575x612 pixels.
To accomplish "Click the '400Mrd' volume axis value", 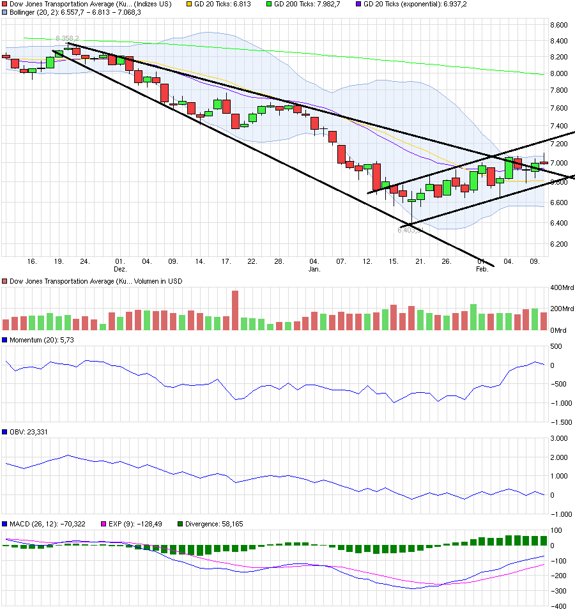I will click(562, 287).
